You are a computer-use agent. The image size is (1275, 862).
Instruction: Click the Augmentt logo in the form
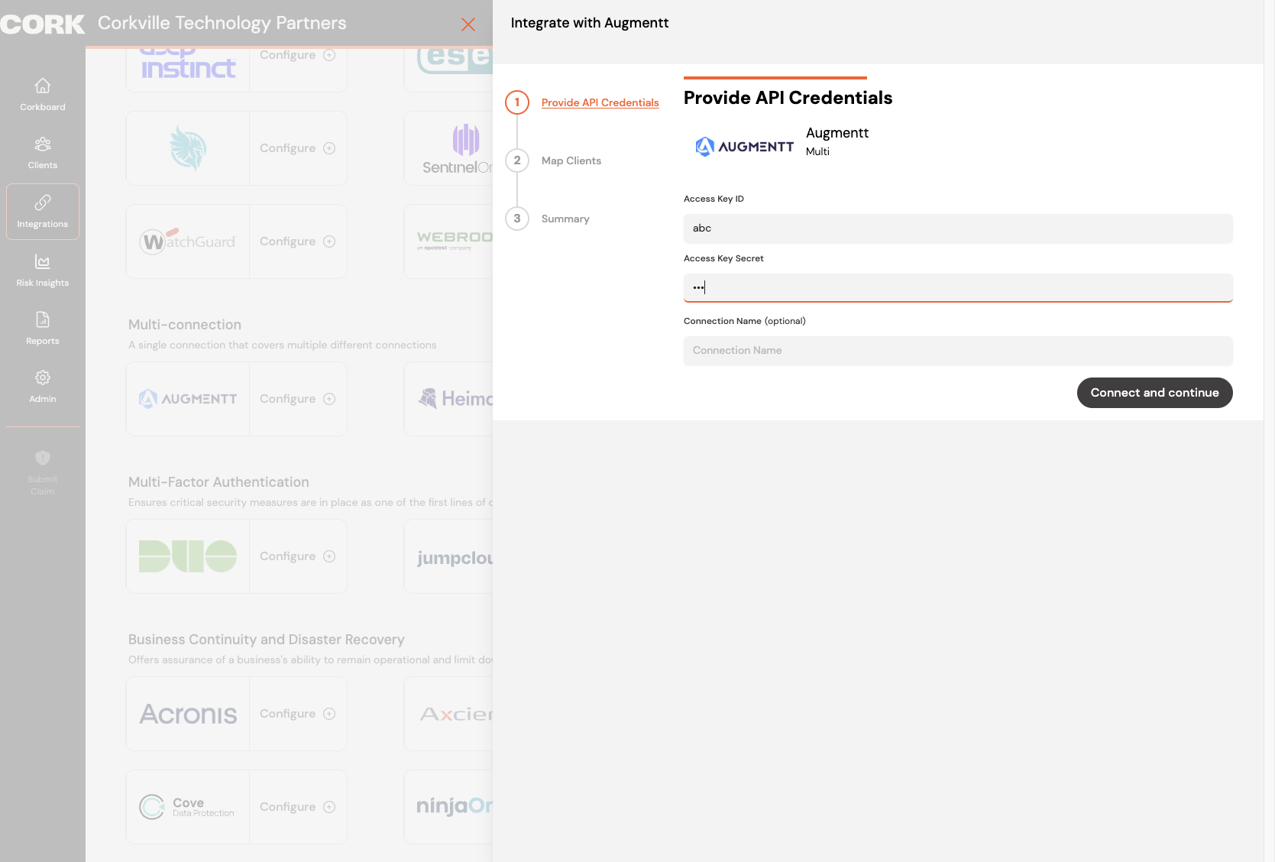point(744,146)
